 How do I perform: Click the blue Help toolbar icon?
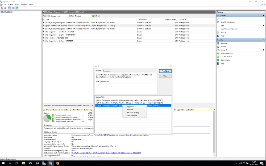[13, 8]
